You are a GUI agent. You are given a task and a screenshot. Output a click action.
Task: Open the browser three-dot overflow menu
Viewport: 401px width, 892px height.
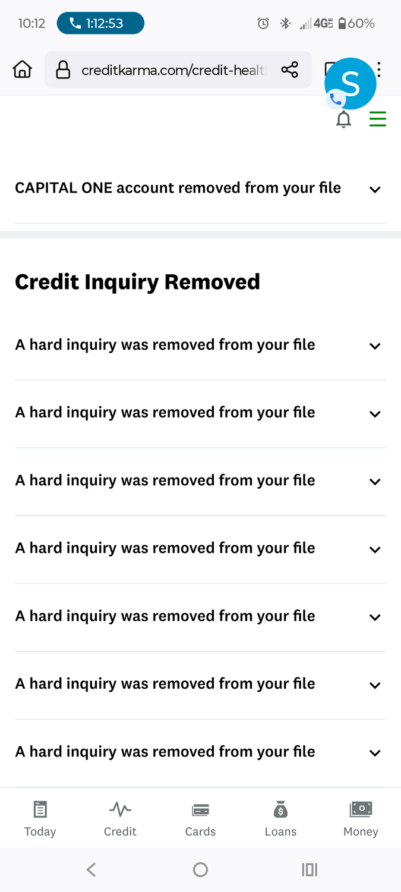[379, 70]
